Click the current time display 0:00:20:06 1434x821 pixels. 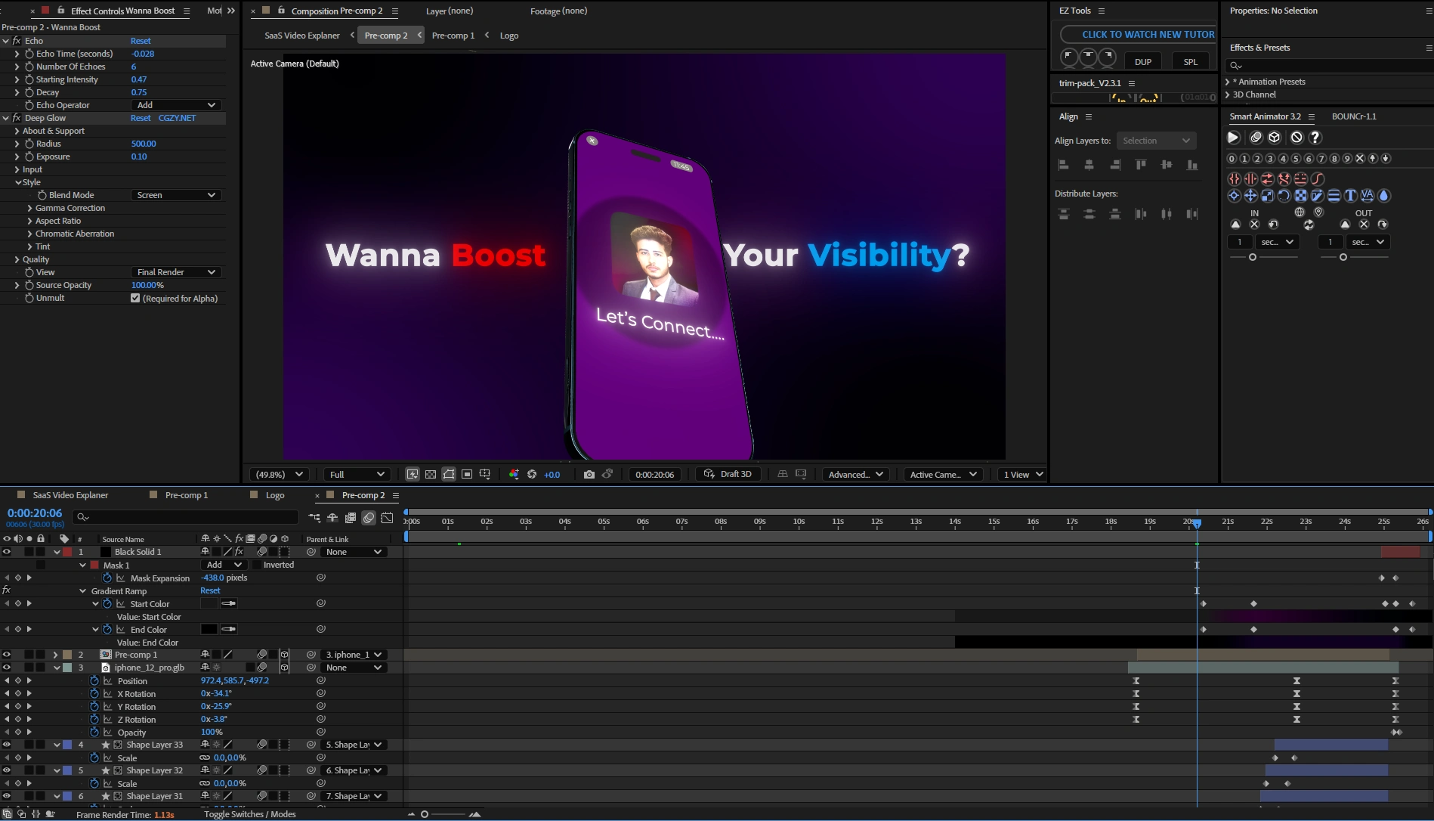[35, 513]
